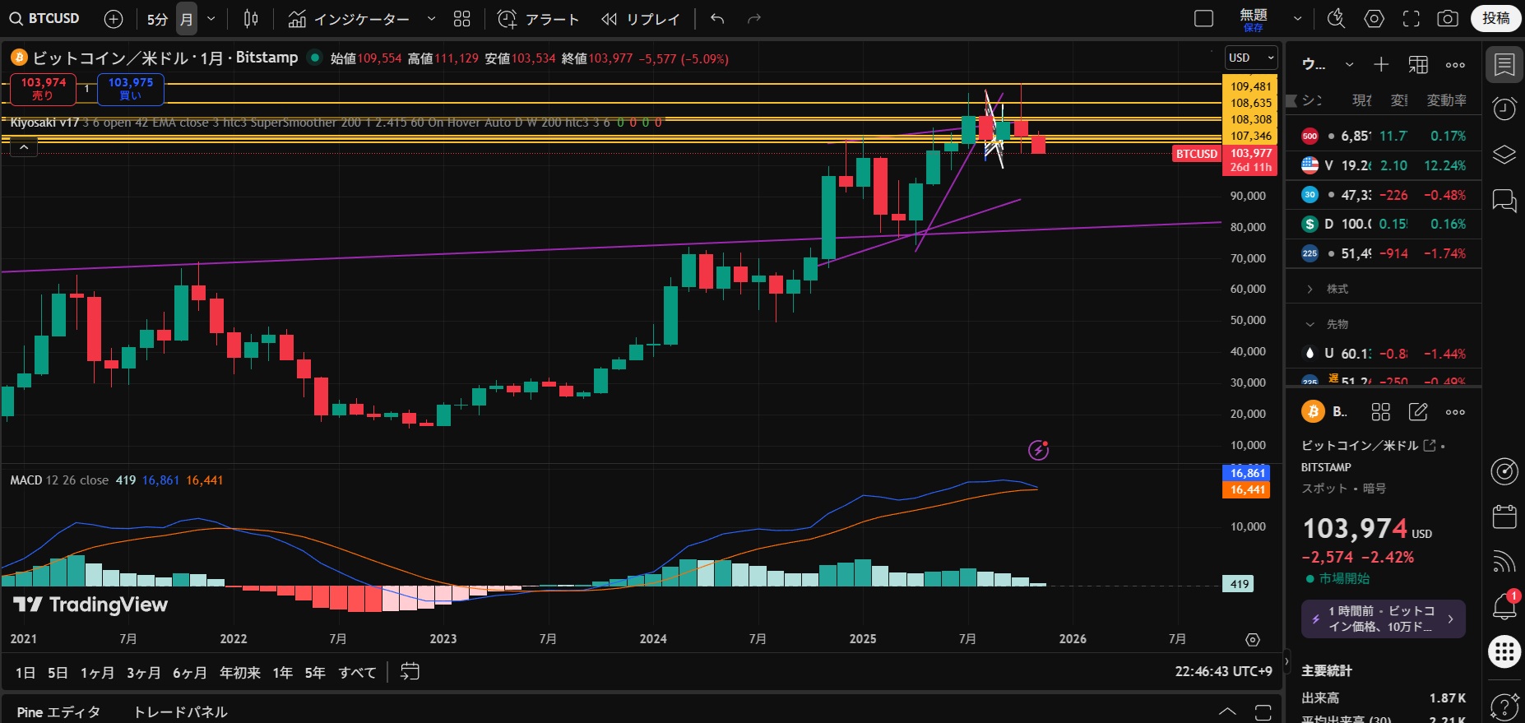Open the alerts clock icon in right sidebar

pyautogui.click(x=1504, y=109)
